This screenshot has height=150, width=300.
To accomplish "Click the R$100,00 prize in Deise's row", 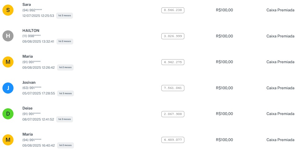I will click(224, 114).
